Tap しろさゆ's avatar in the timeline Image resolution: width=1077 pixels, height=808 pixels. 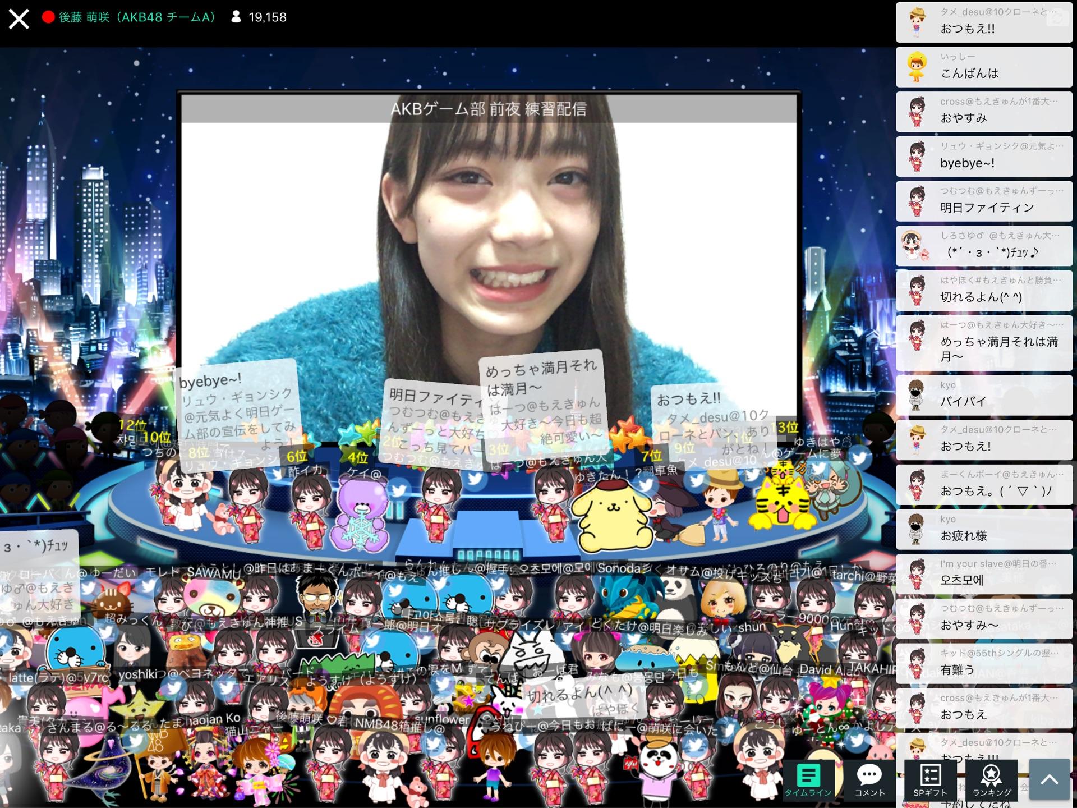tap(915, 246)
